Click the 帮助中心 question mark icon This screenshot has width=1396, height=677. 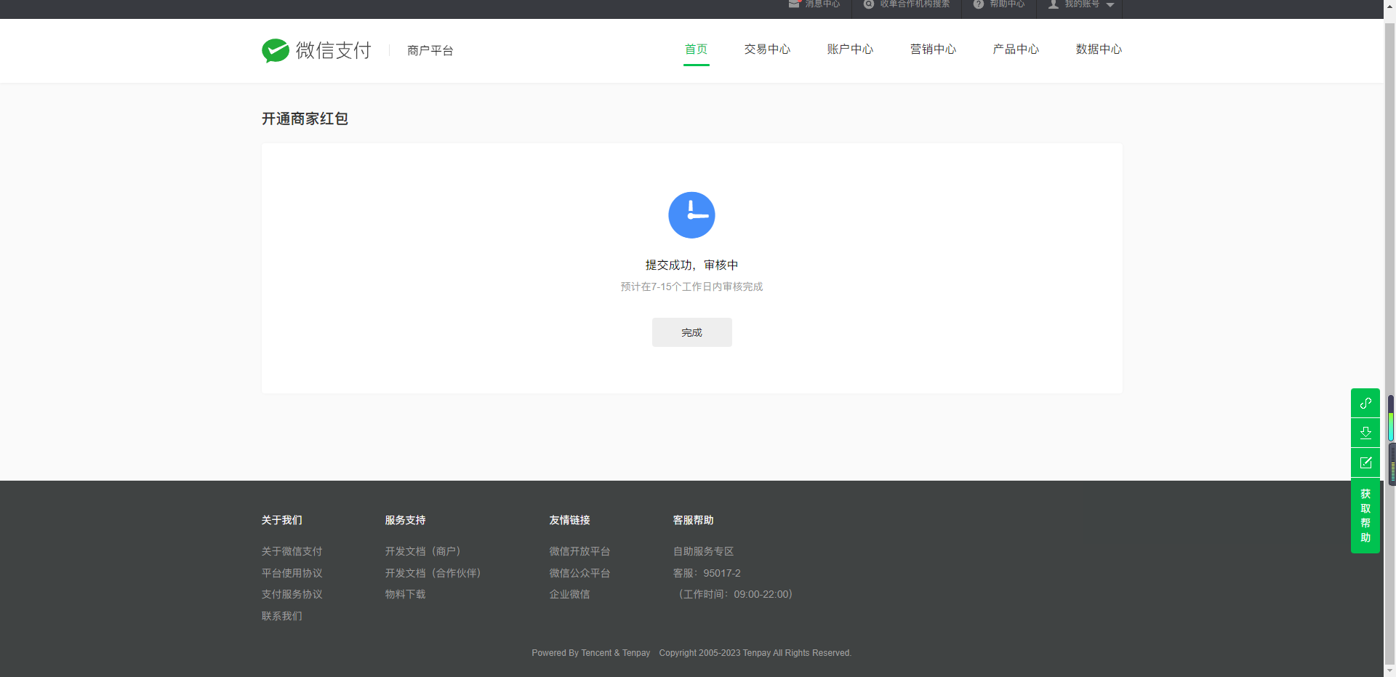pos(978,4)
